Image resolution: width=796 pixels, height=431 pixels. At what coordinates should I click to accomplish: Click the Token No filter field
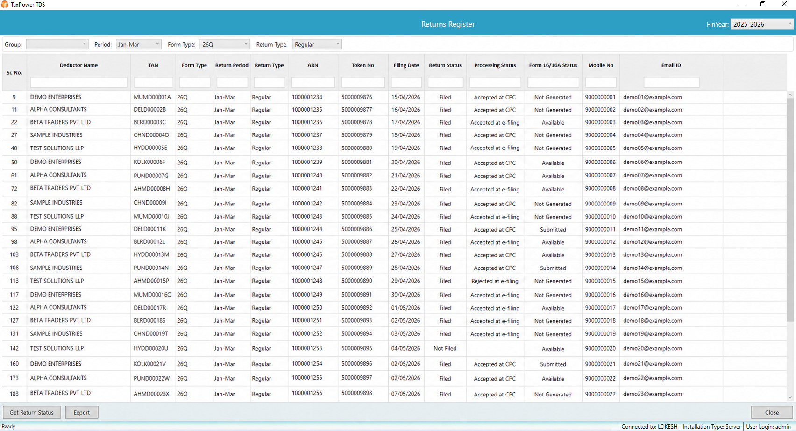point(363,82)
